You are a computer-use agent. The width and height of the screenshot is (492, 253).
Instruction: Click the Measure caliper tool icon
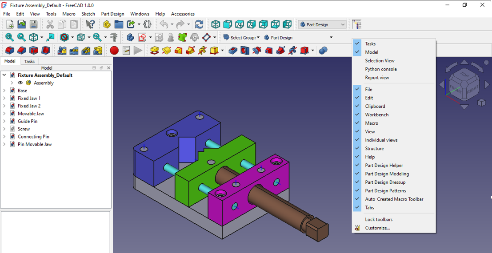pyautogui.click(x=114, y=37)
